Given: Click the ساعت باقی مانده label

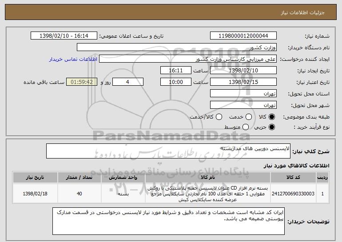Looking at the screenshot, I should point(44,82).
